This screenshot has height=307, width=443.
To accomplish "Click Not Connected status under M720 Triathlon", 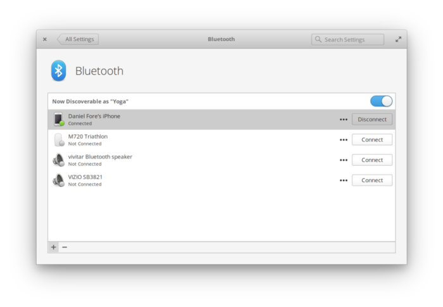I will tap(85, 144).
